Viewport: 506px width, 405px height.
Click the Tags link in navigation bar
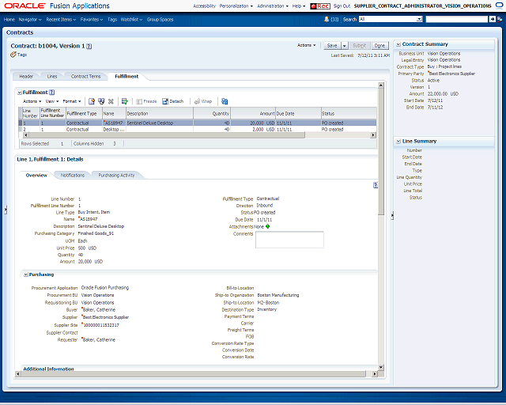[112, 19]
